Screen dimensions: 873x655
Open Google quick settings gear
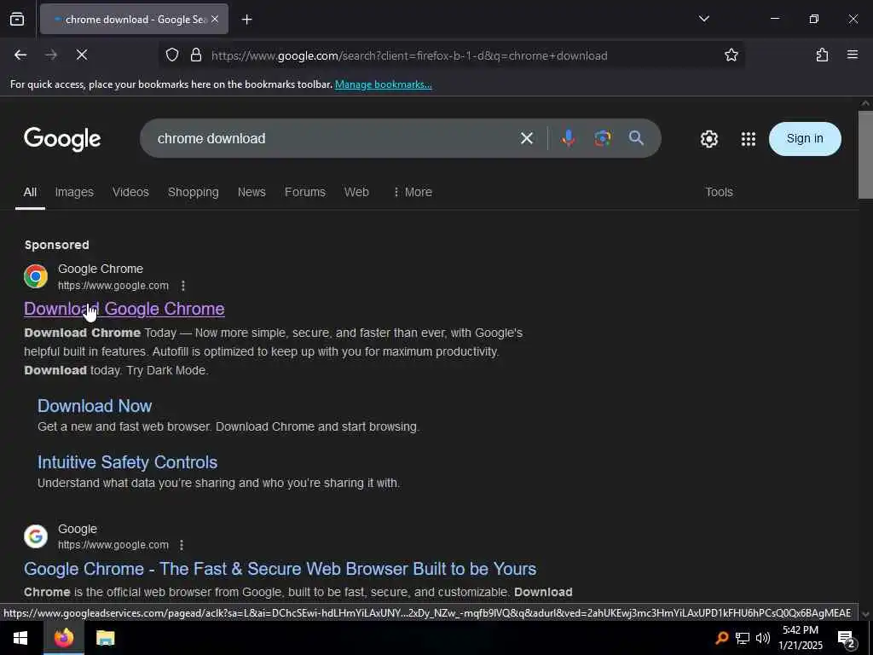pos(708,139)
